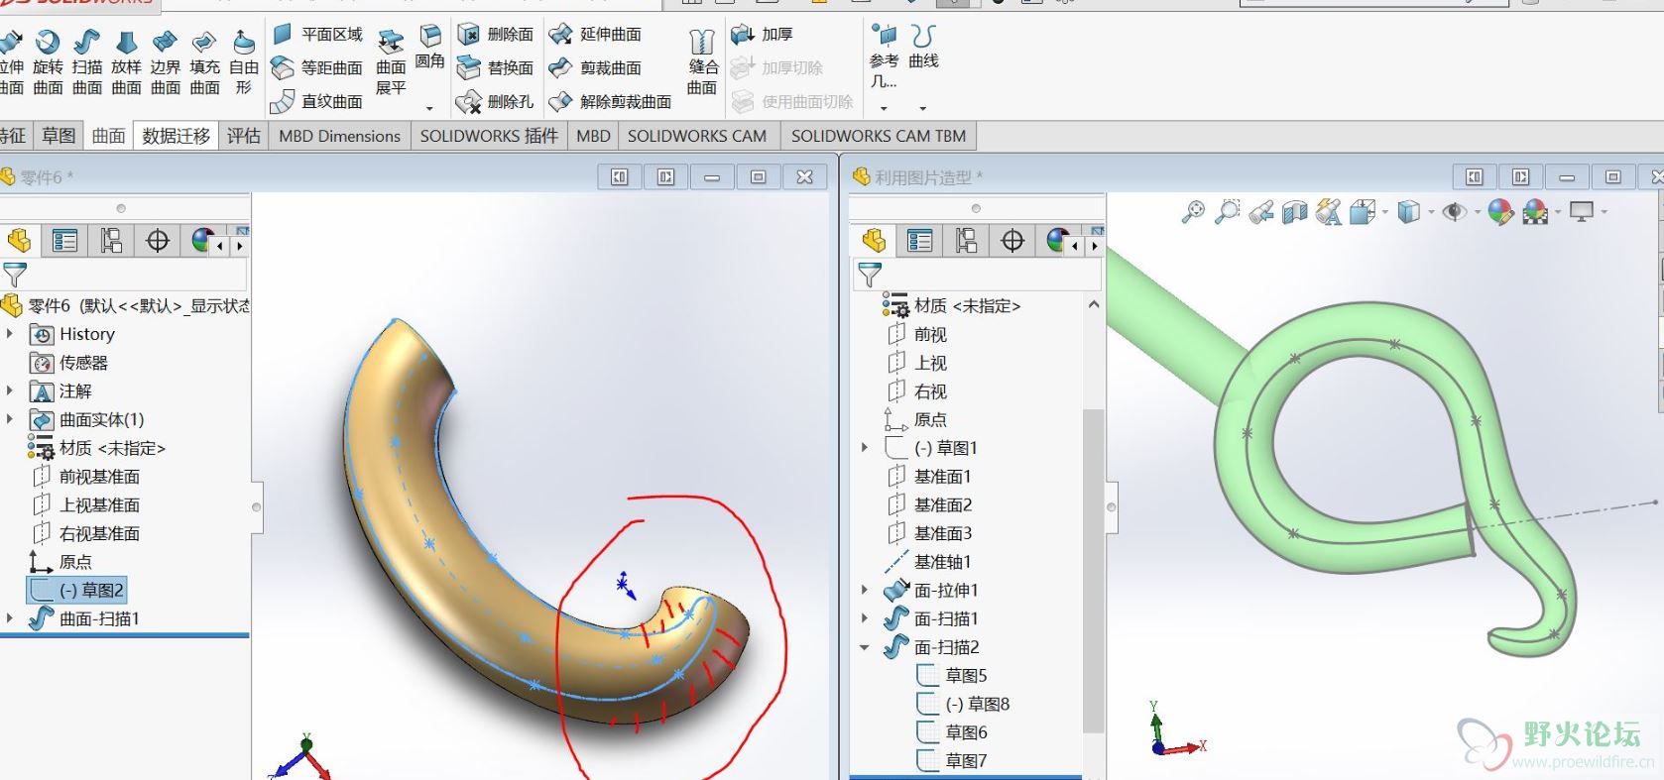Image resolution: width=1664 pixels, height=780 pixels.
Task: Select 传感器 in the 零件6 tree
Action: [69, 363]
